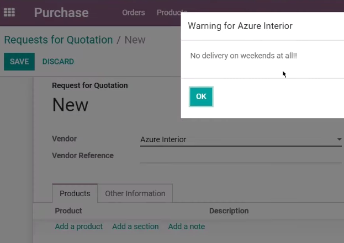Click the SAVE button

(19, 62)
